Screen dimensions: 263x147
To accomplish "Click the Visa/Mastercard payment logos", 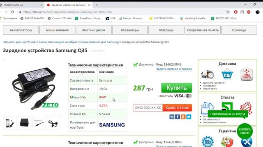I will (x=183, y=96).
